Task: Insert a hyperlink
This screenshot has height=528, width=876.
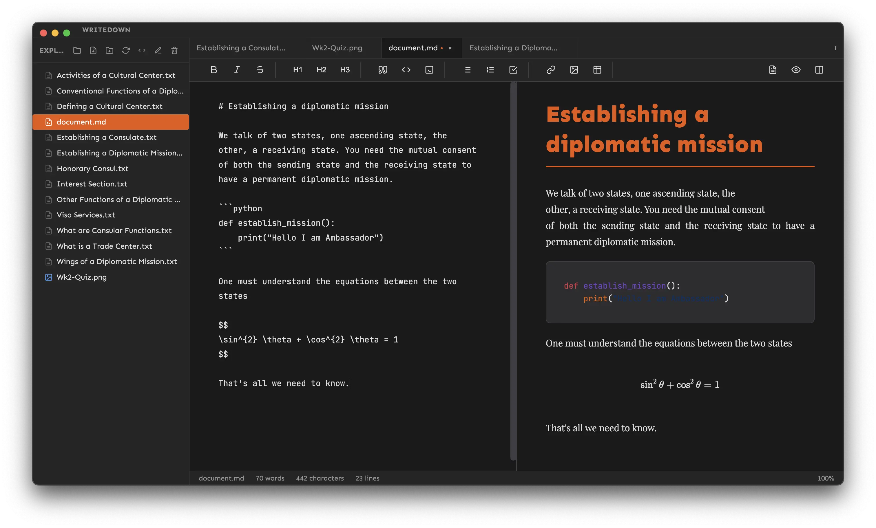Action: pyautogui.click(x=550, y=70)
